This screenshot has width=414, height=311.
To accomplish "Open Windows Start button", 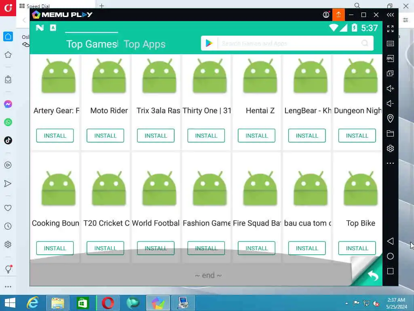I will pyautogui.click(x=10, y=303).
